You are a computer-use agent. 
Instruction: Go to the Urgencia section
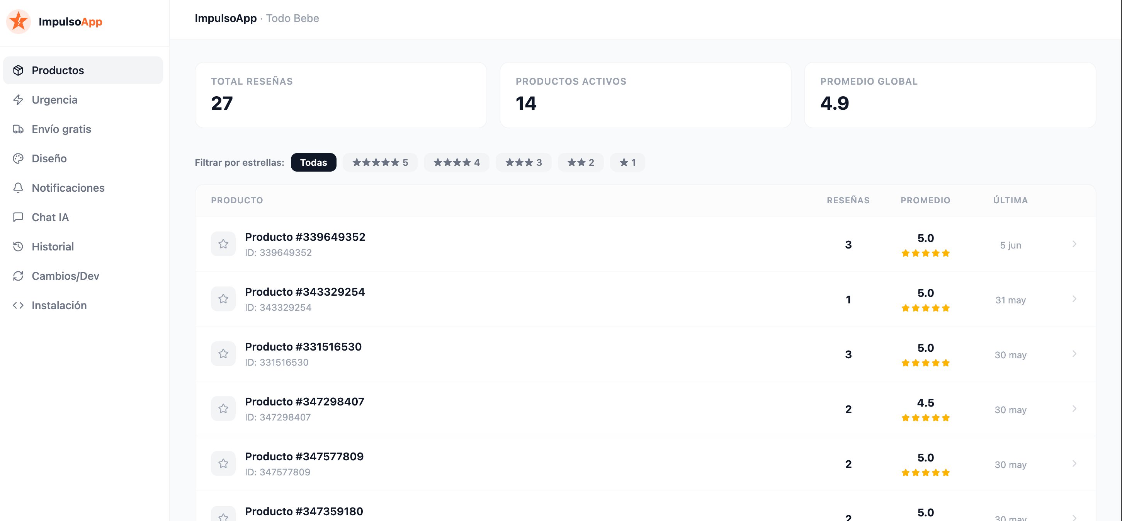83,100
